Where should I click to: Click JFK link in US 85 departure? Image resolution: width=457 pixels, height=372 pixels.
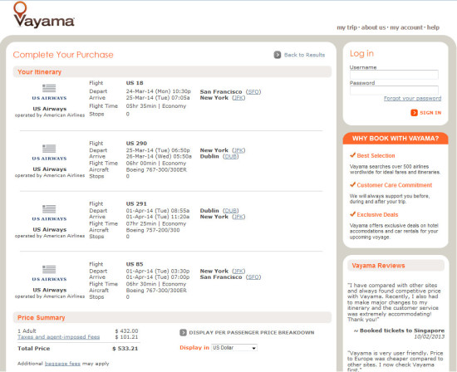pos(238,271)
